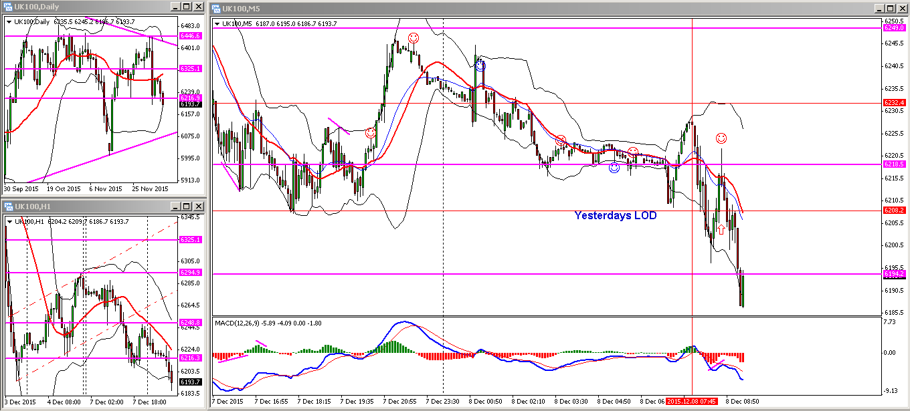
Task: Minimize the UK100,H1 chart window
Action: [175, 206]
